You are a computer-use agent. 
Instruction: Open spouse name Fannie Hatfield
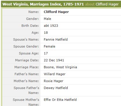[x=56, y=39]
